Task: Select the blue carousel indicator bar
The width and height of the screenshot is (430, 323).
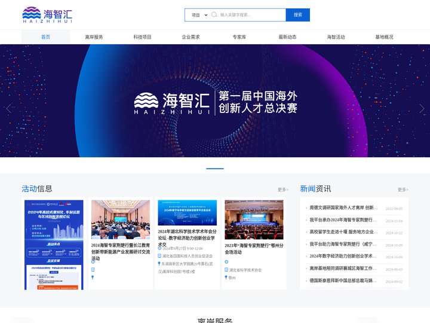Action: point(215,168)
